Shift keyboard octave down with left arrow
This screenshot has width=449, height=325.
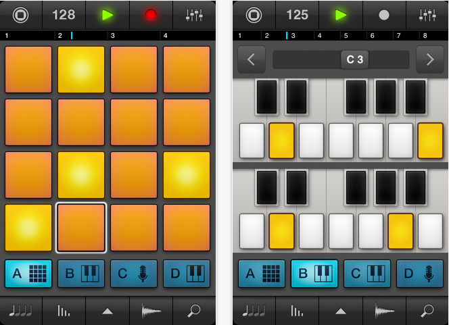click(252, 59)
